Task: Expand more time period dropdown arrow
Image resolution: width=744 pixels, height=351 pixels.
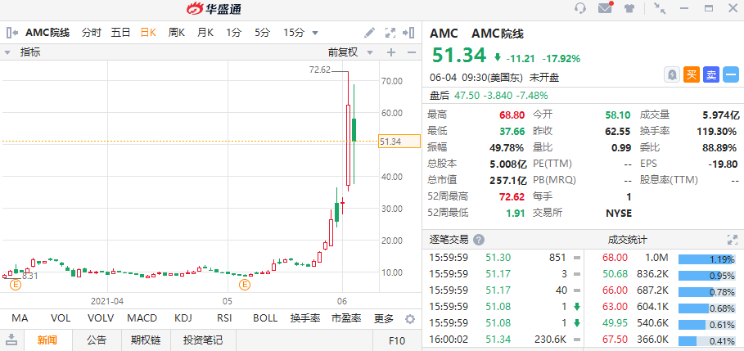Action: point(314,33)
